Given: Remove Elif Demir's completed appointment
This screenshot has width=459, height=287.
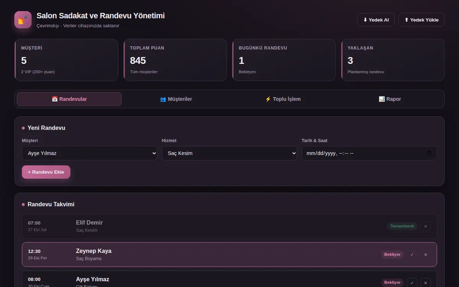Looking at the screenshot, I should 426,226.
